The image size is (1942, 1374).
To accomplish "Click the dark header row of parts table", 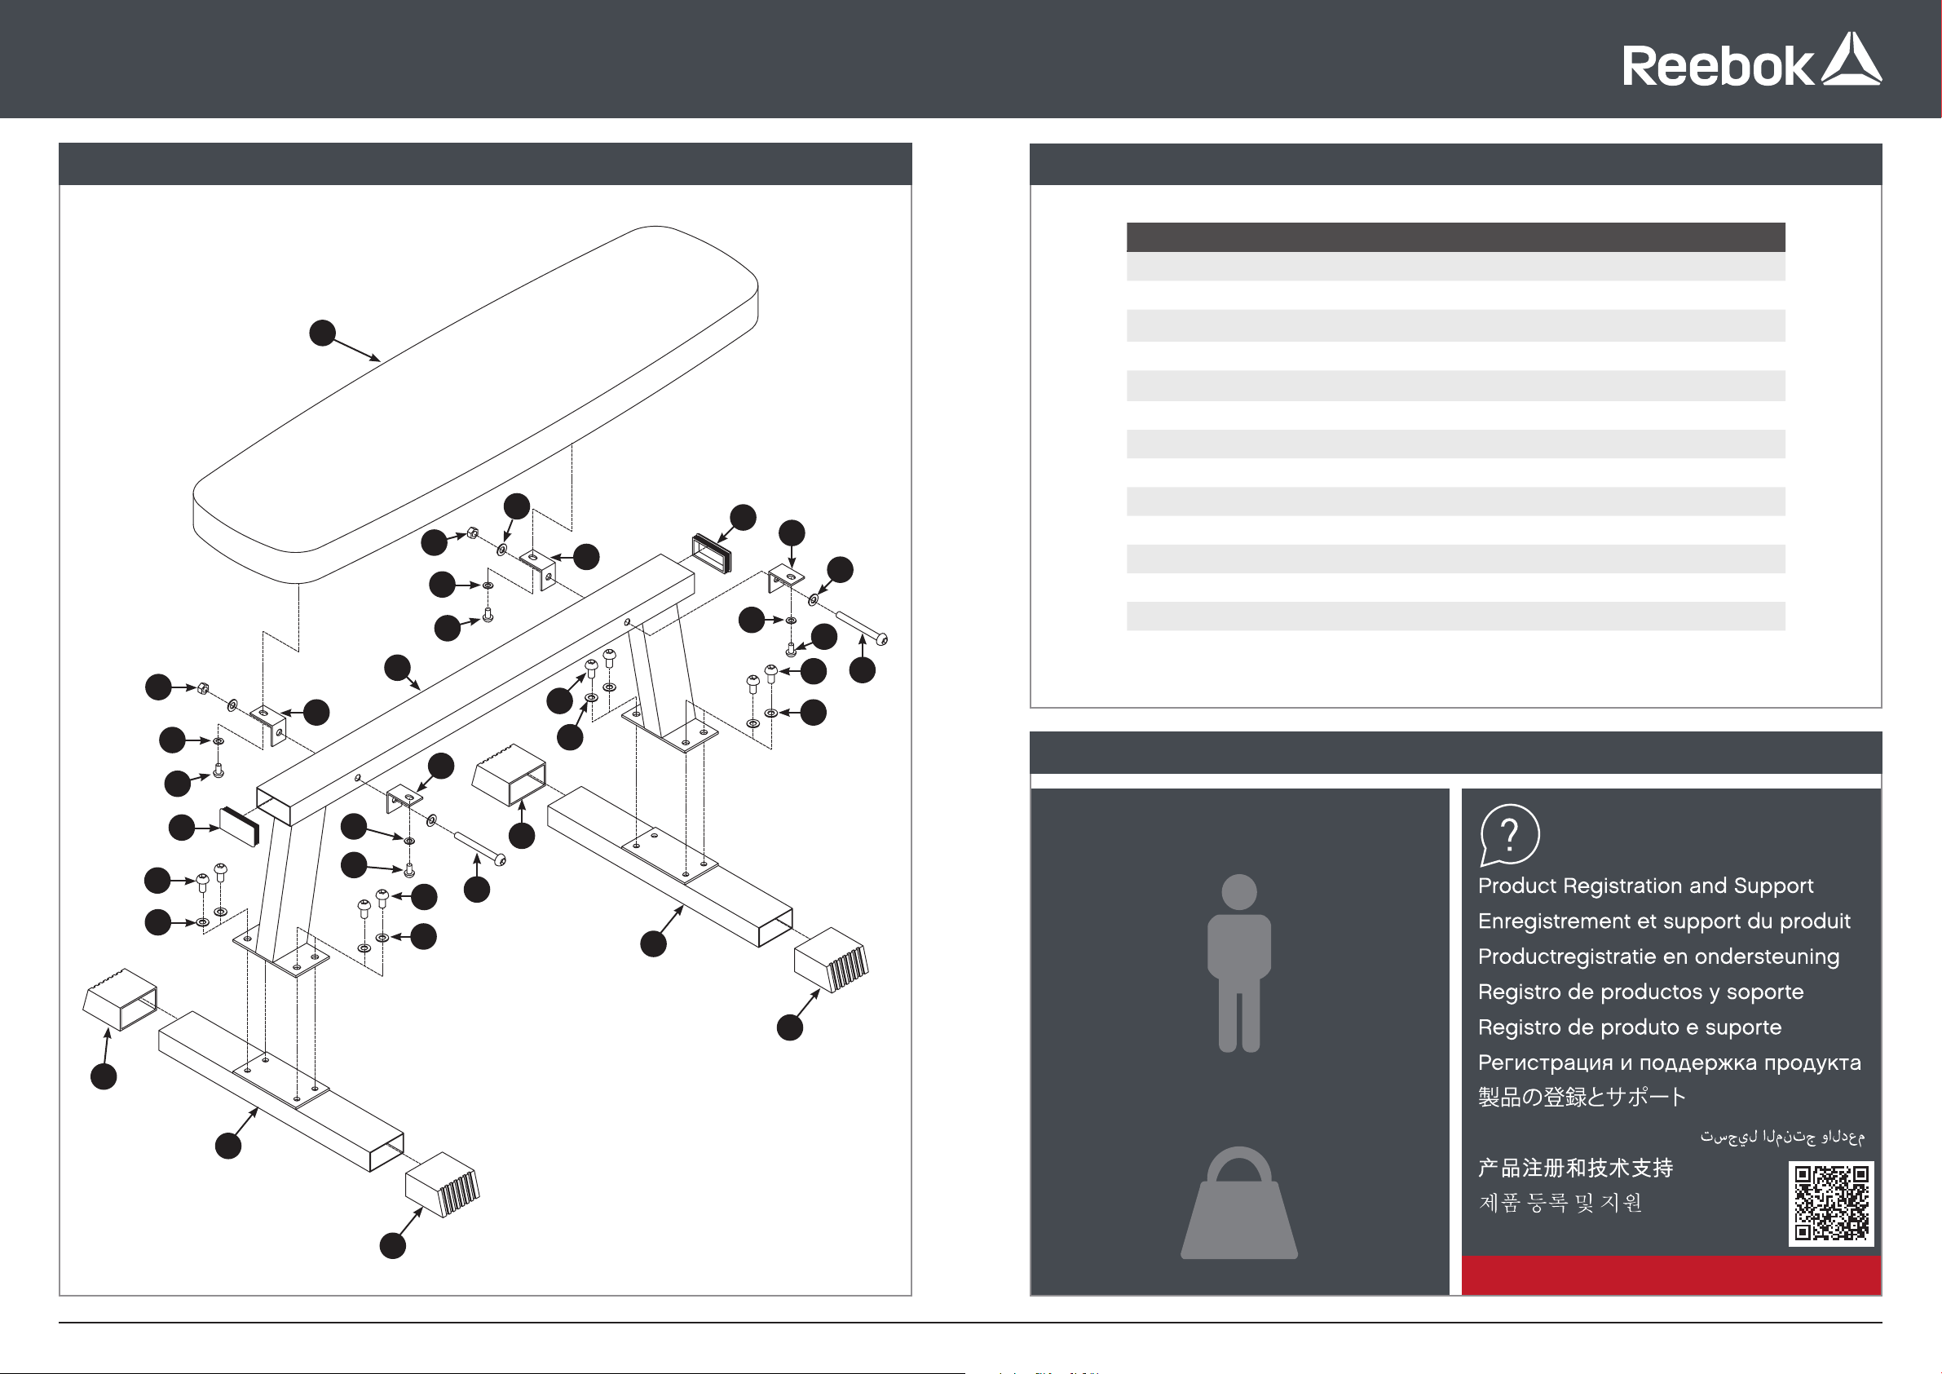I will click(1455, 237).
